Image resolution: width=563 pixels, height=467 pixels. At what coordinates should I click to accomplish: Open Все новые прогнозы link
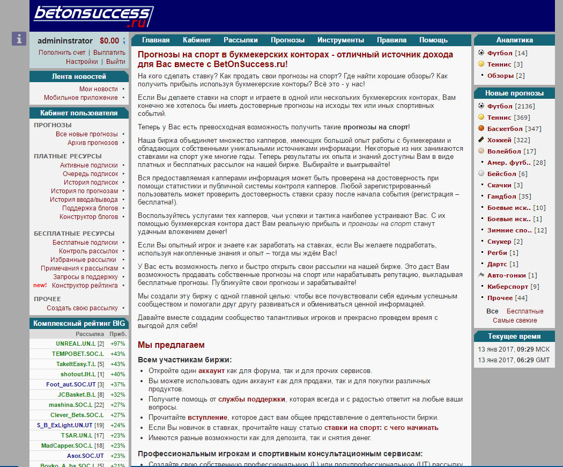[x=86, y=134]
